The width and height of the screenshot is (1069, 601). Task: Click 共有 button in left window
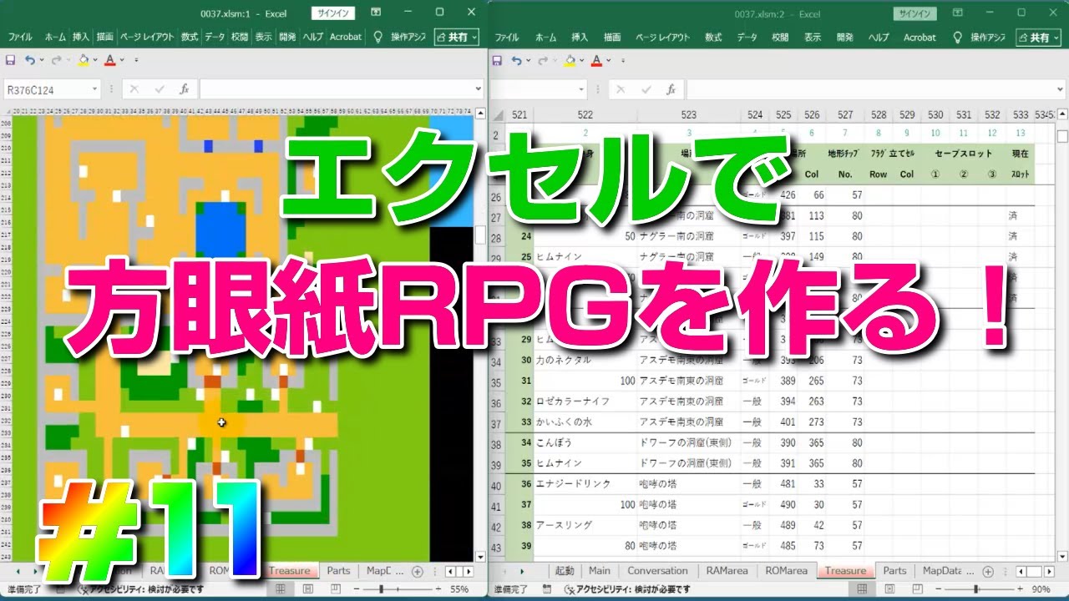pyautogui.click(x=456, y=38)
